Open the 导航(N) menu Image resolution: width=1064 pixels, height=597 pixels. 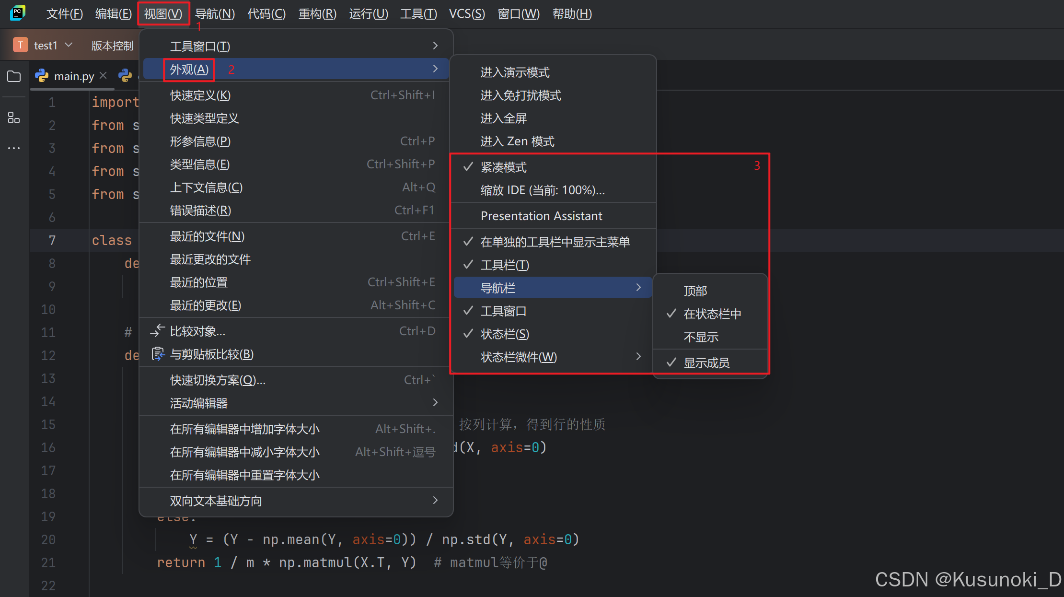click(215, 14)
